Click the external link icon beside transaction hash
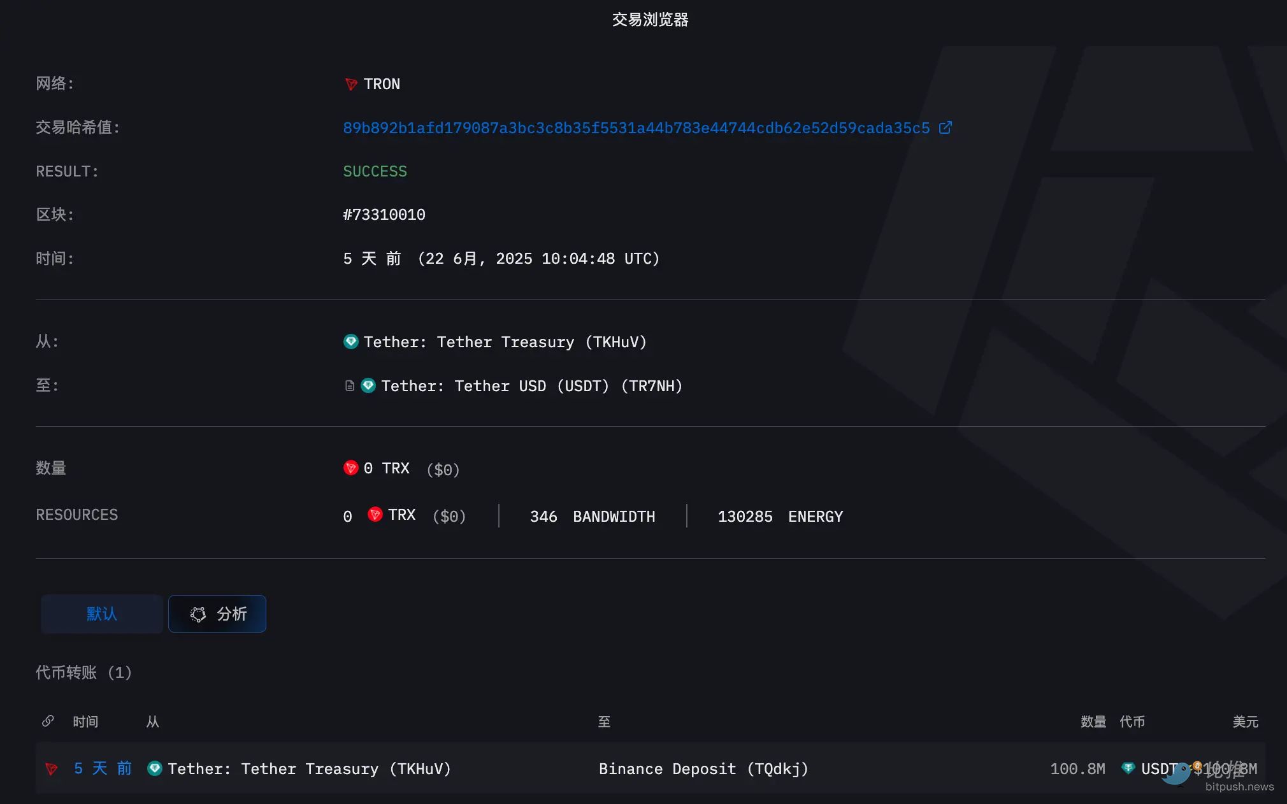Screen dimensions: 1287x804 pos(945,127)
